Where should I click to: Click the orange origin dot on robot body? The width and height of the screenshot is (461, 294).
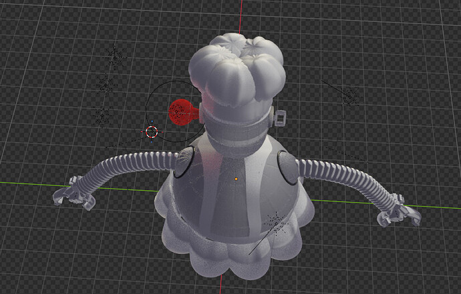pyautogui.click(x=236, y=179)
